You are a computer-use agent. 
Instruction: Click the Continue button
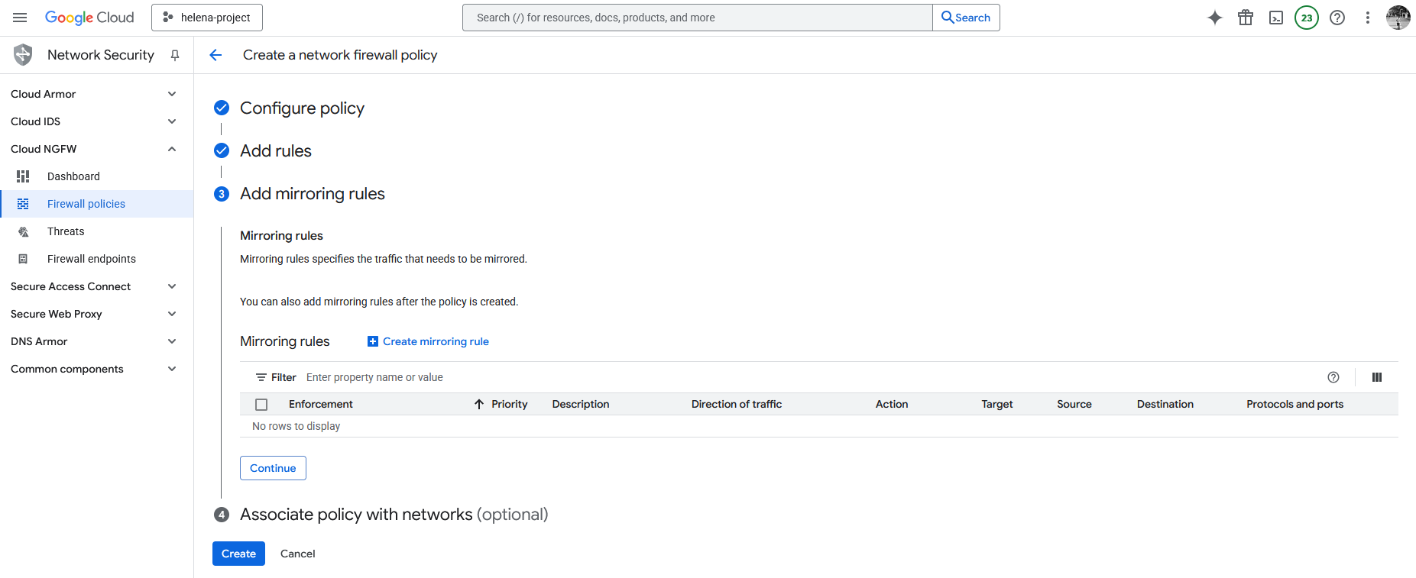point(273,468)
